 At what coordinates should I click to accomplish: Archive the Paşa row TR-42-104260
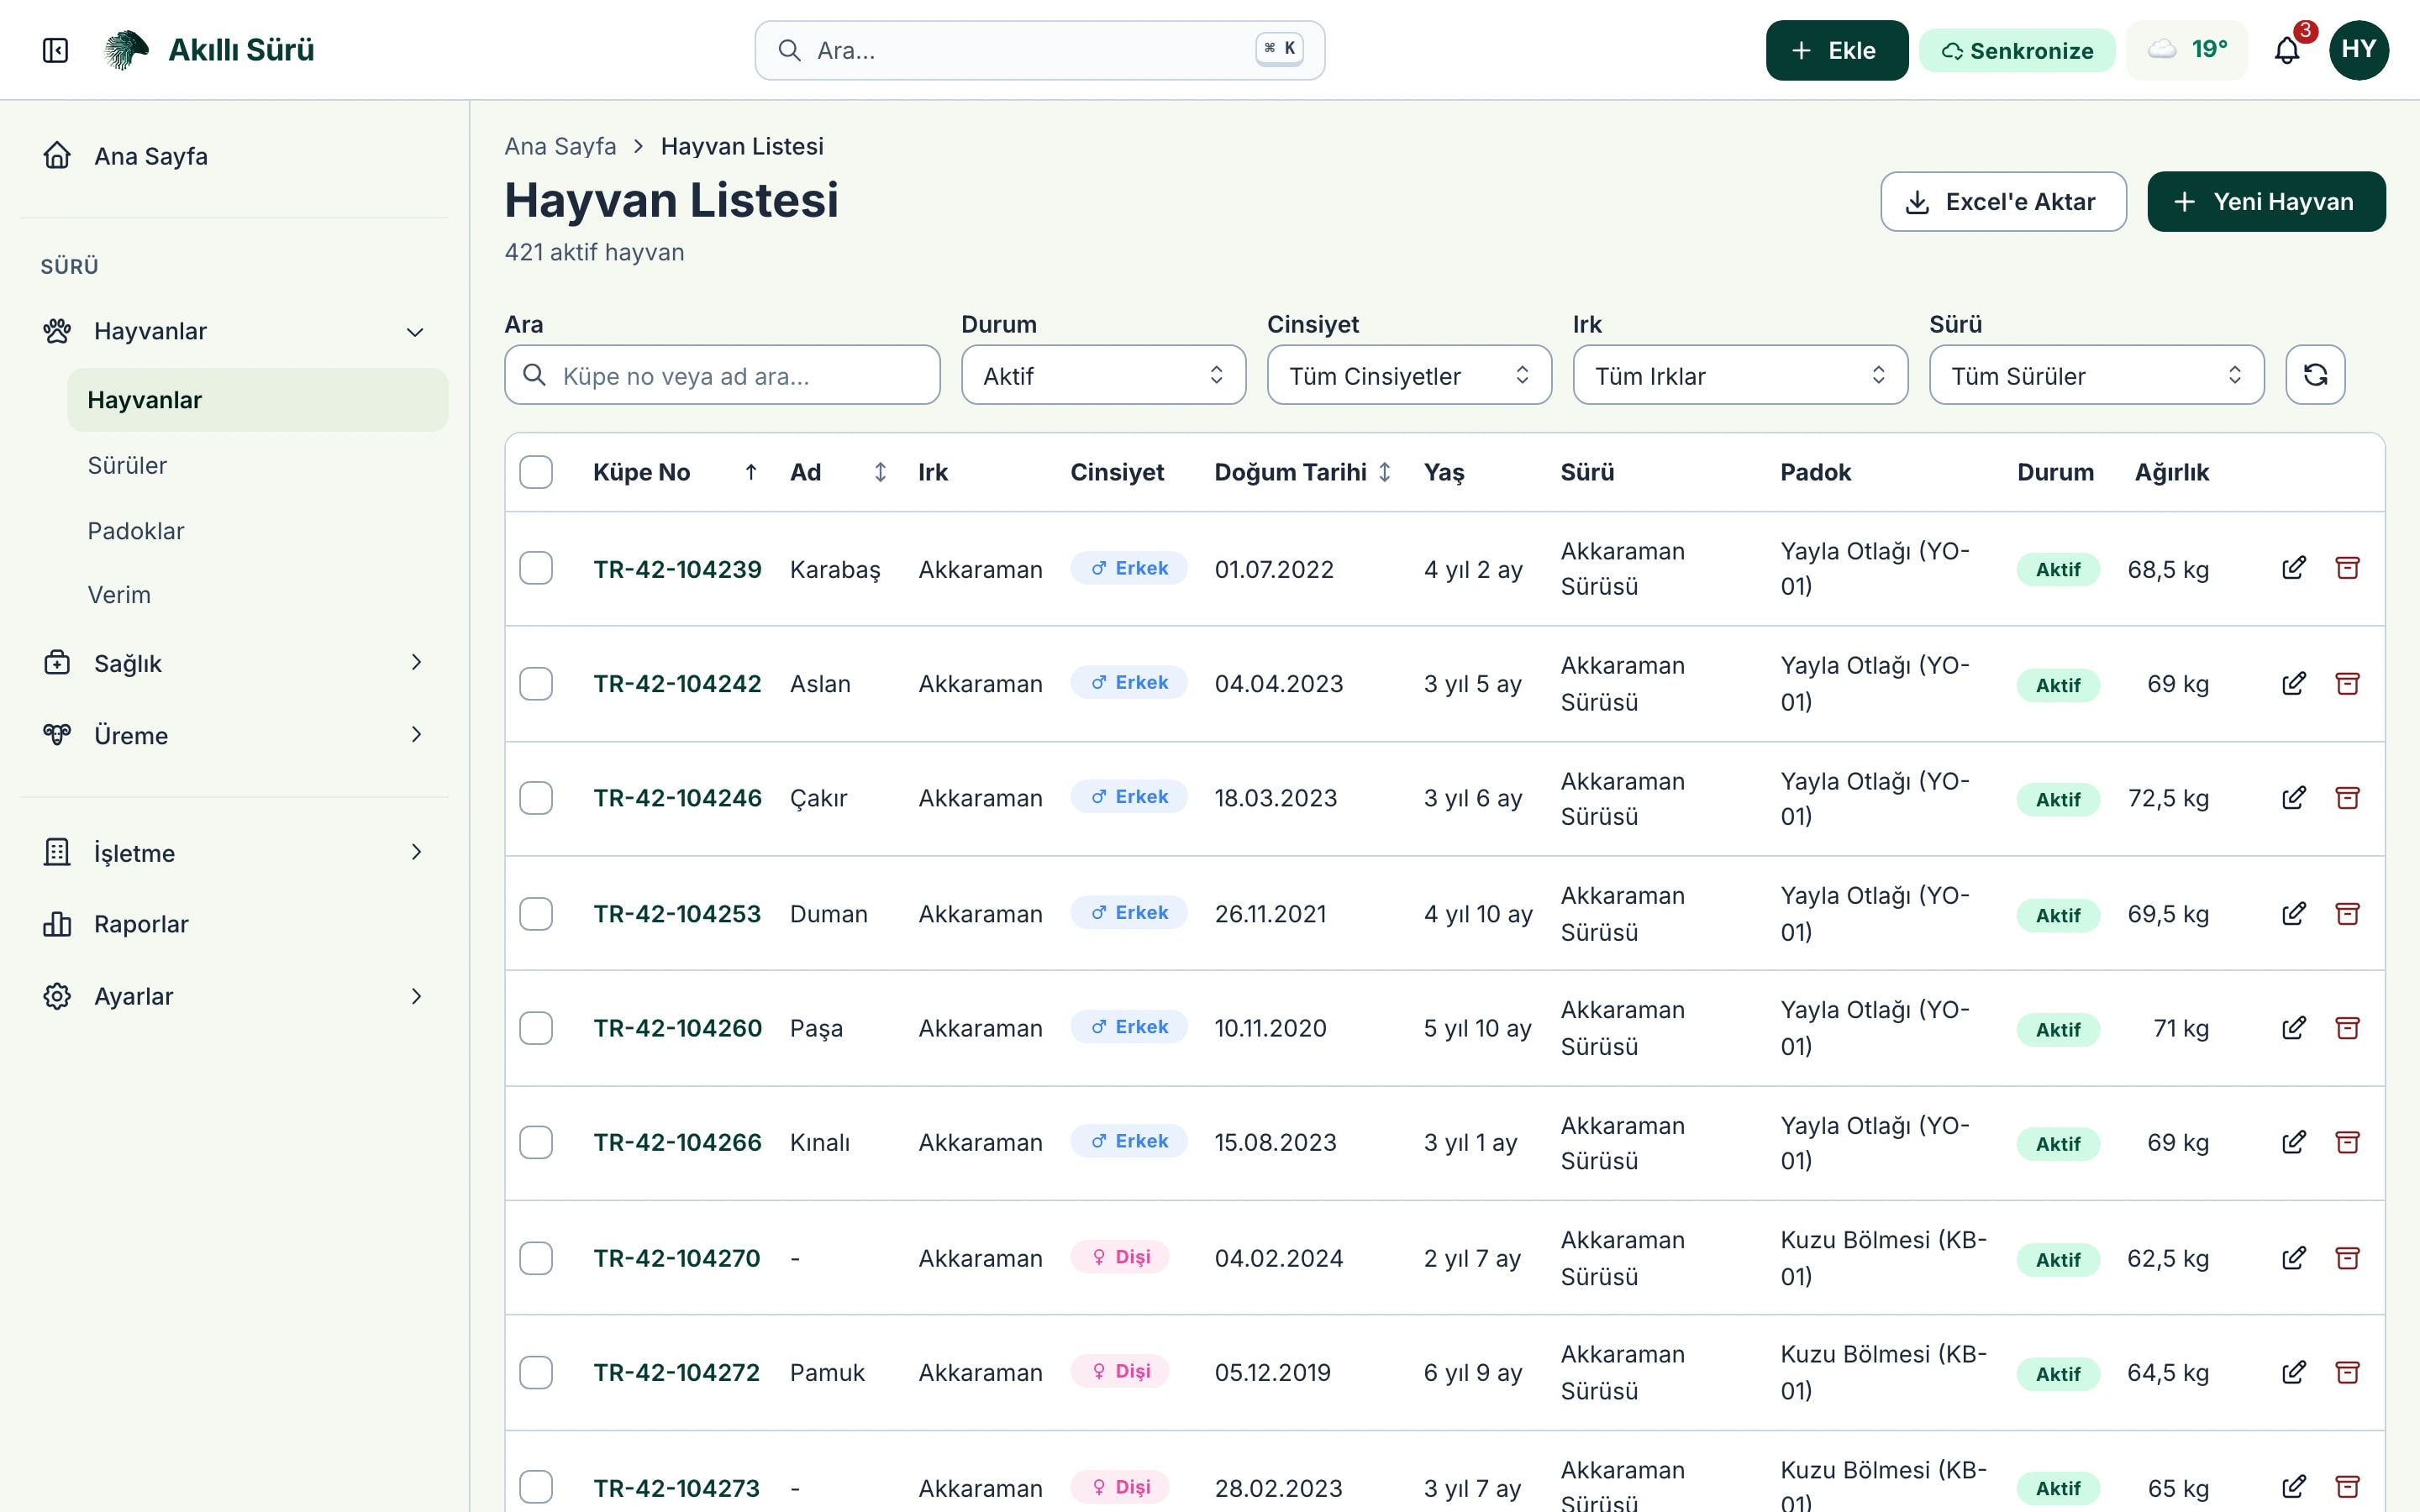click(x=2347, y=1027)
